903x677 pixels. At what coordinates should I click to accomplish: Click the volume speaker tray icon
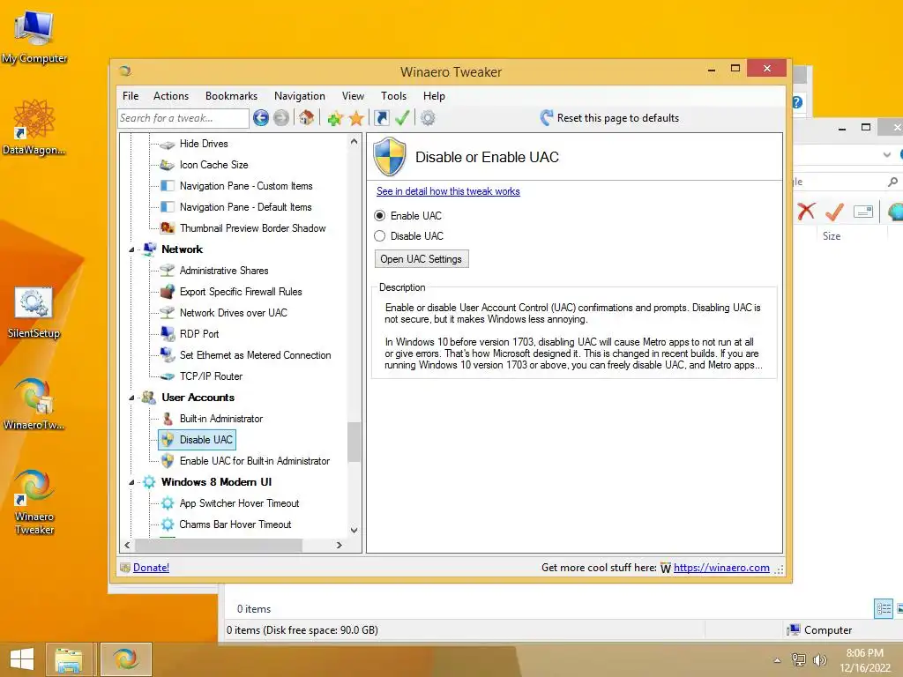pyautogui.click(x=819, y=660)
